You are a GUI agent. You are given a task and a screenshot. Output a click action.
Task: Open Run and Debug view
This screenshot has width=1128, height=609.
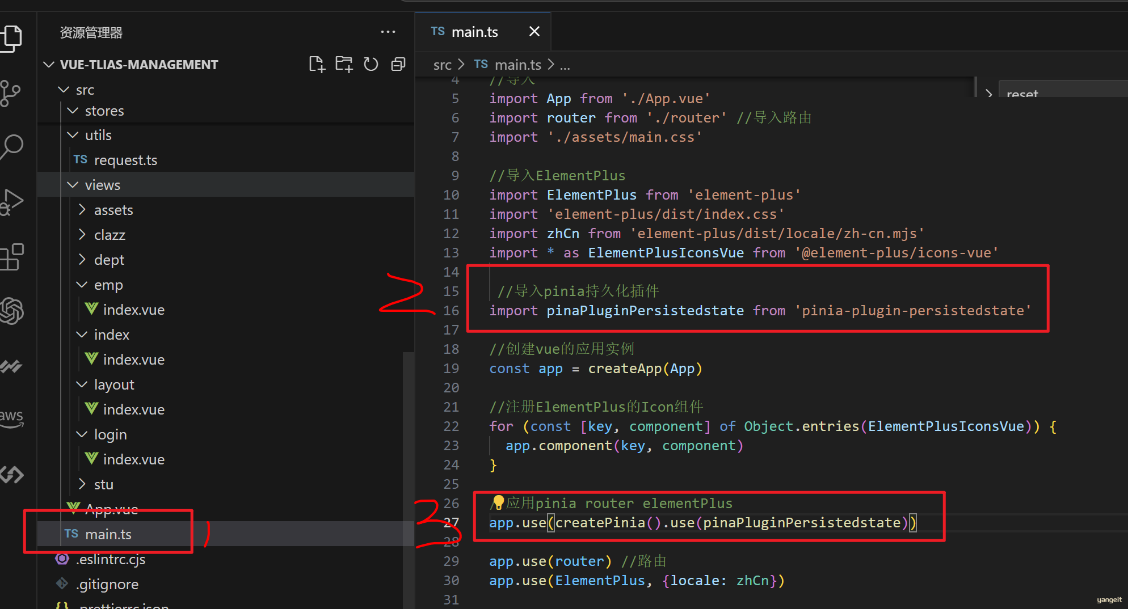11,202
